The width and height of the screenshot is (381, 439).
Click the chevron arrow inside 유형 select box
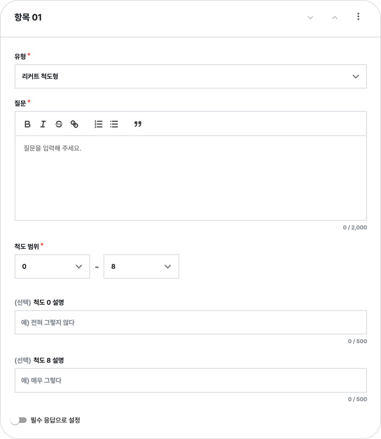pos(356,76)
